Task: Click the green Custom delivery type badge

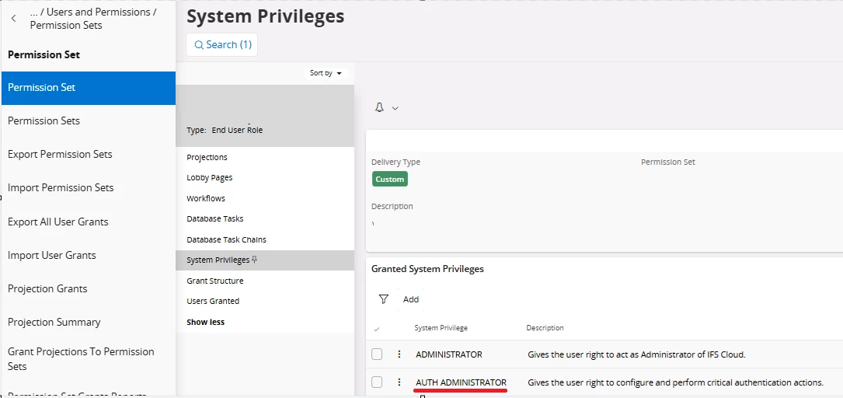Action: click(x=390, y=179)
